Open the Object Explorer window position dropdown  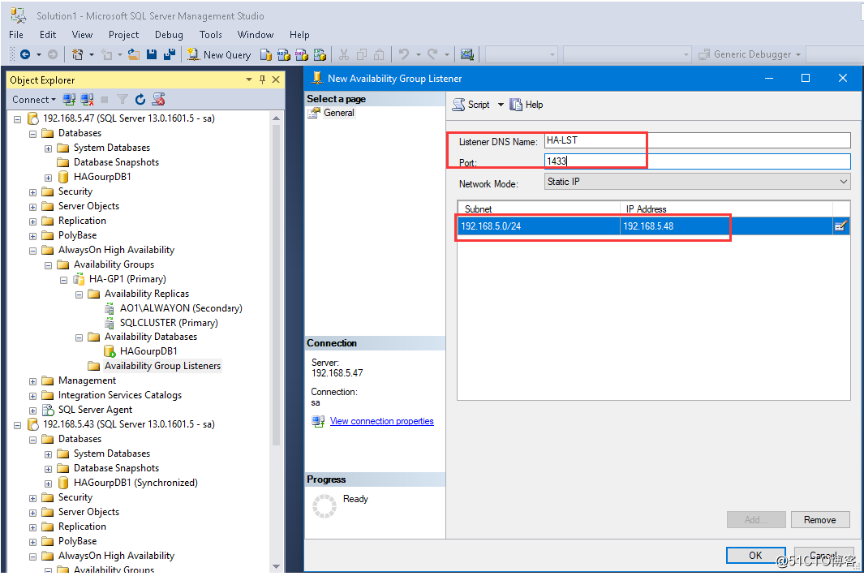click(x=249, y=80)
